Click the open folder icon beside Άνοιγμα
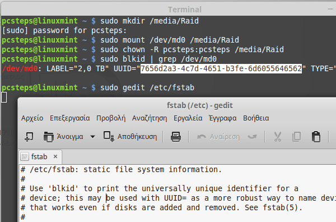Image resolution: width=336 pixels, height=222 pixels. pos(48,137)
